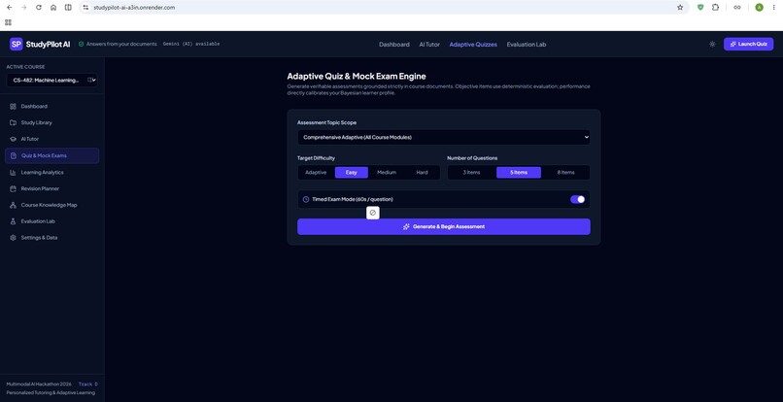
Task: Choose 5 Items question count
Action: [x=519, y=172]
